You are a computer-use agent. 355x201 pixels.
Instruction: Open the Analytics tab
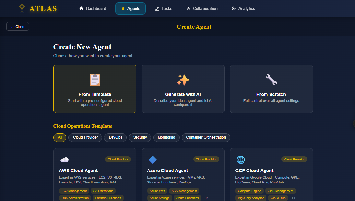pyautogui.click(x=243, y=9)
